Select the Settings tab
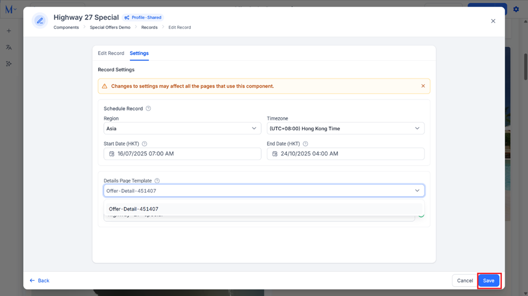528x296 pixels. (x=139, y=53)
